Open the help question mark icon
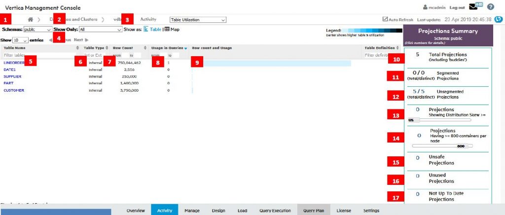505x215 pixels. [x=491, y=7]
